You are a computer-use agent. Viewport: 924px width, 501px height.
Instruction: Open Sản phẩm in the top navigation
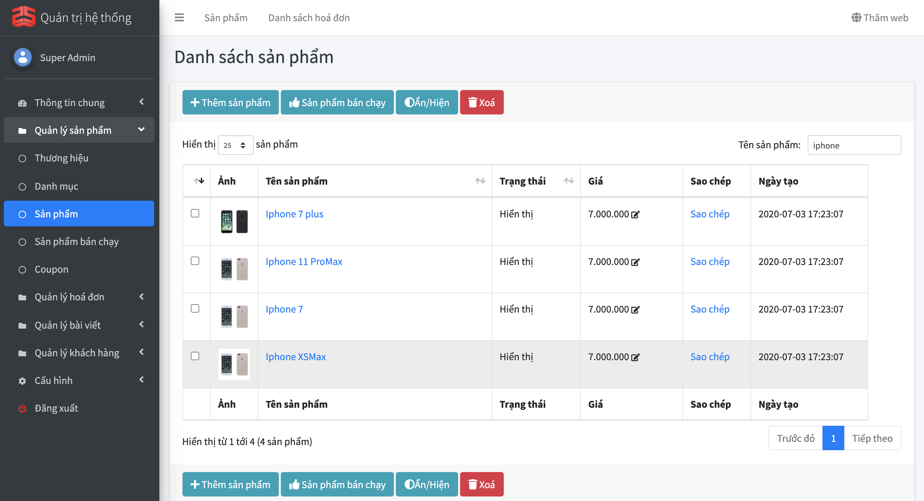(x=226, y=18)
